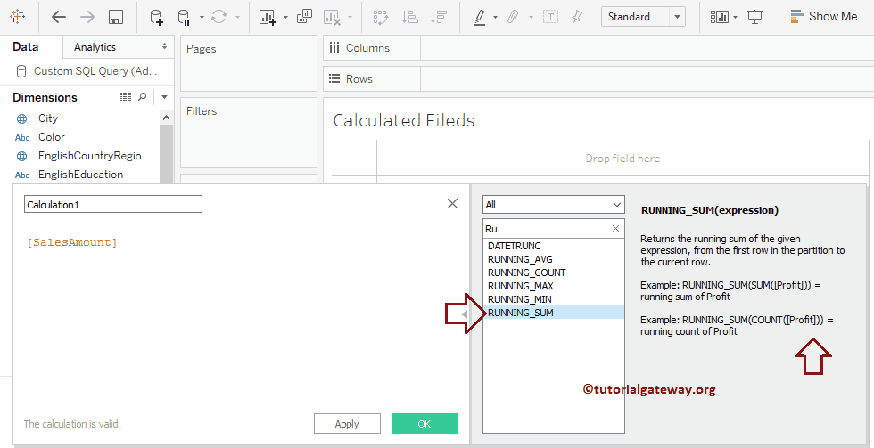Open the pause auto updates dropdown arrow
Viewport: 874px width, 448px height.
pyautogui.click(x=202, y=17)
